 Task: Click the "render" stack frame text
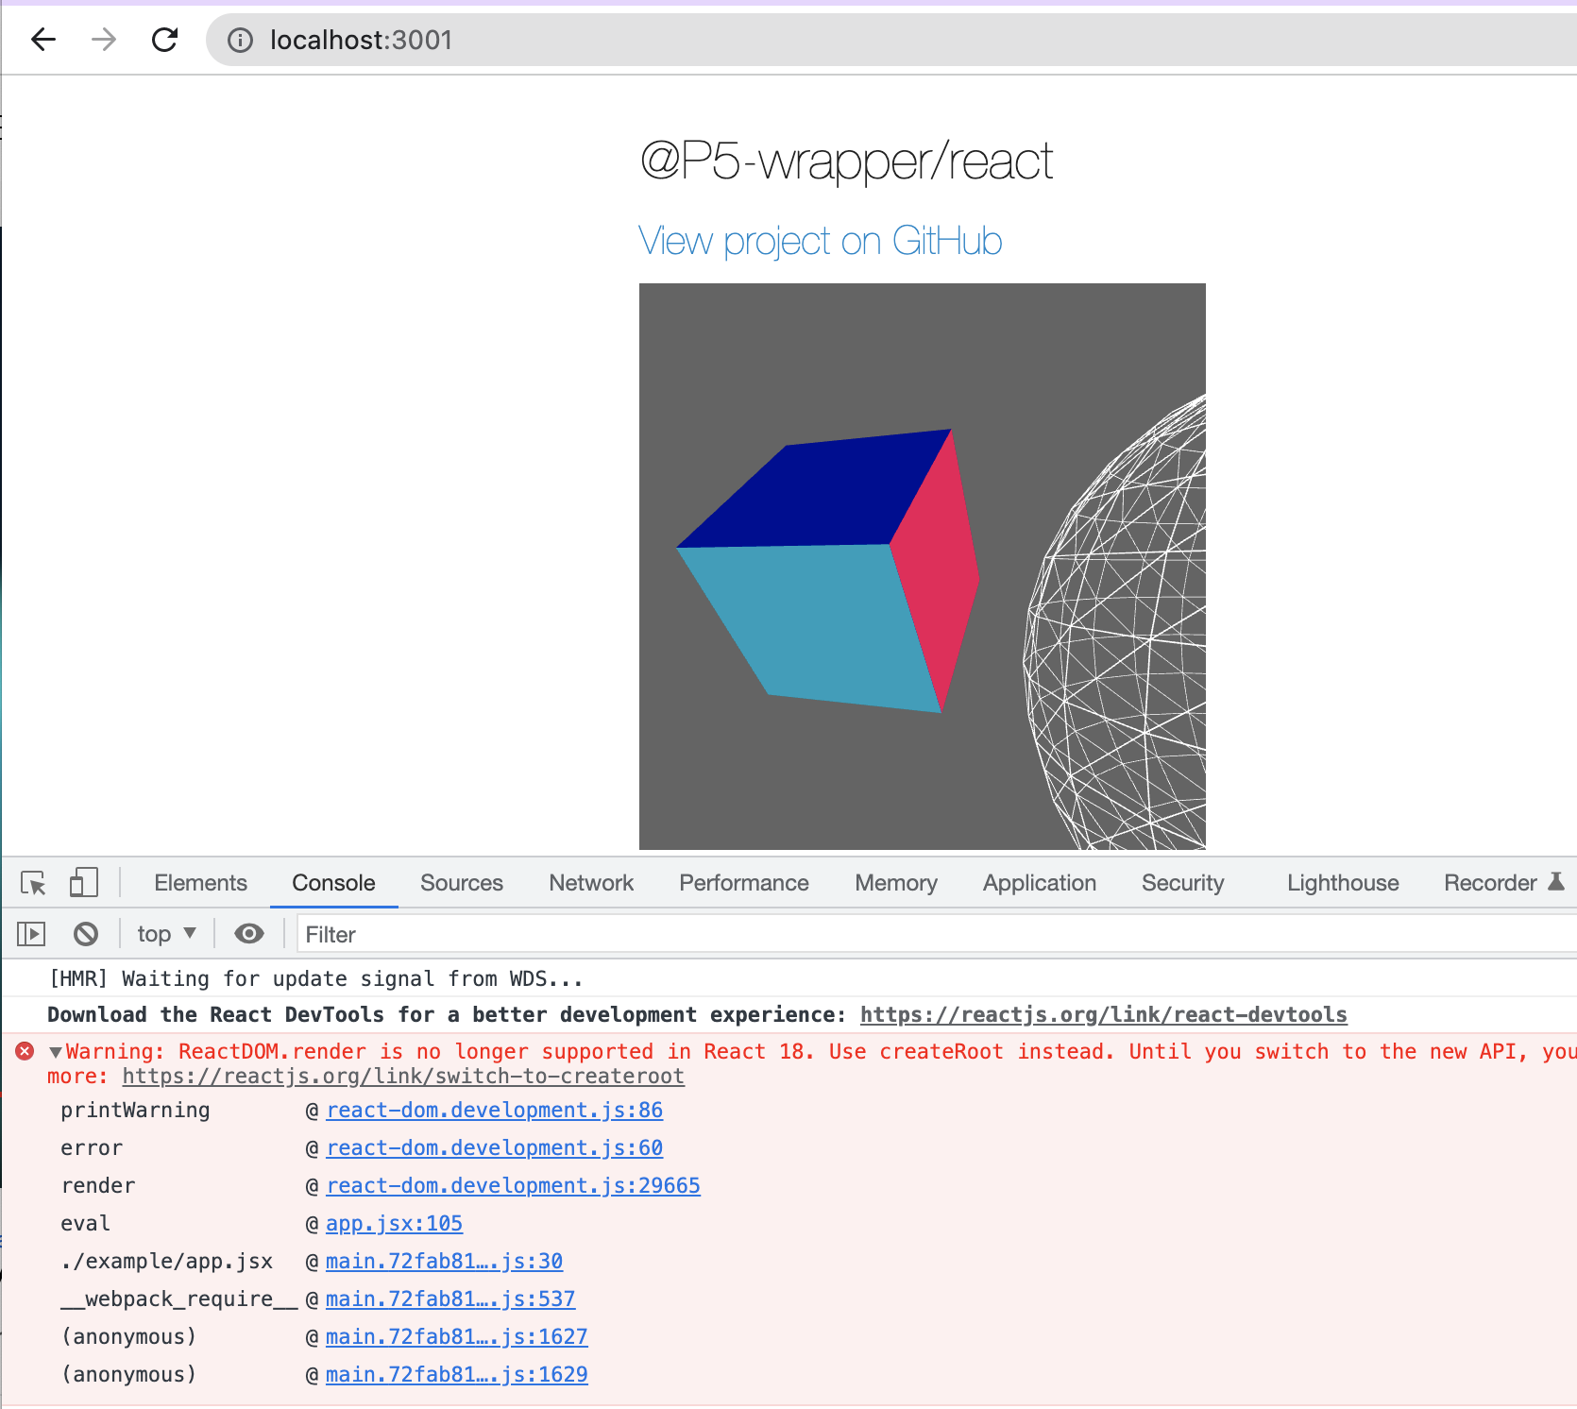pyautogui.click(x=98, y=1186)
